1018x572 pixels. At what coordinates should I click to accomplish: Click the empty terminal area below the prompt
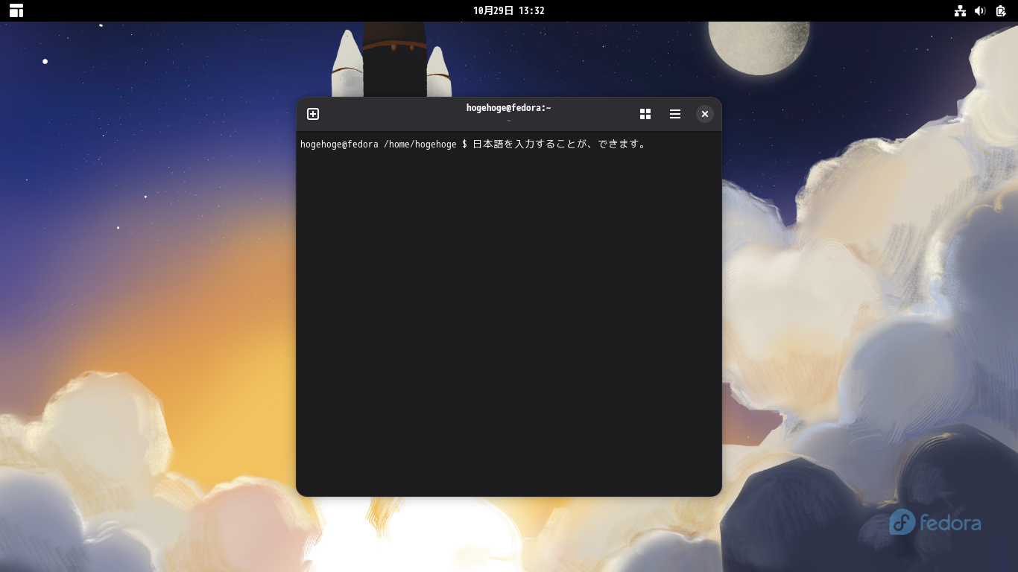tap(509, 320)
